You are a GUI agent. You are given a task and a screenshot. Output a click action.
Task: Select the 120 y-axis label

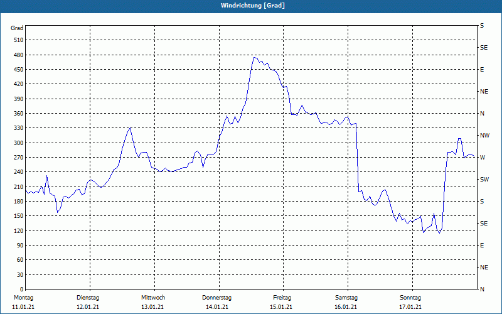(x=19, y=230)
